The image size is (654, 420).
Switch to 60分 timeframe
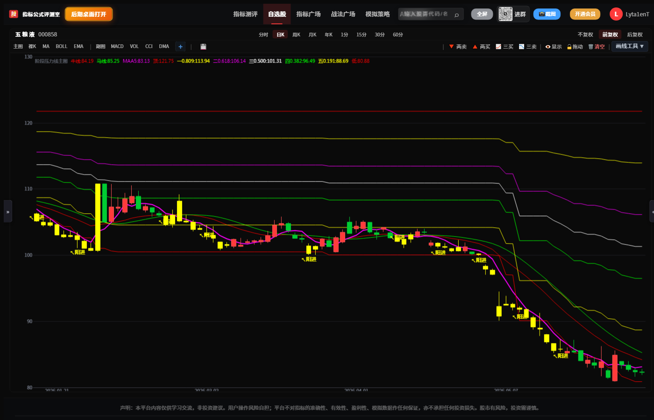click(x=398, y=35)
